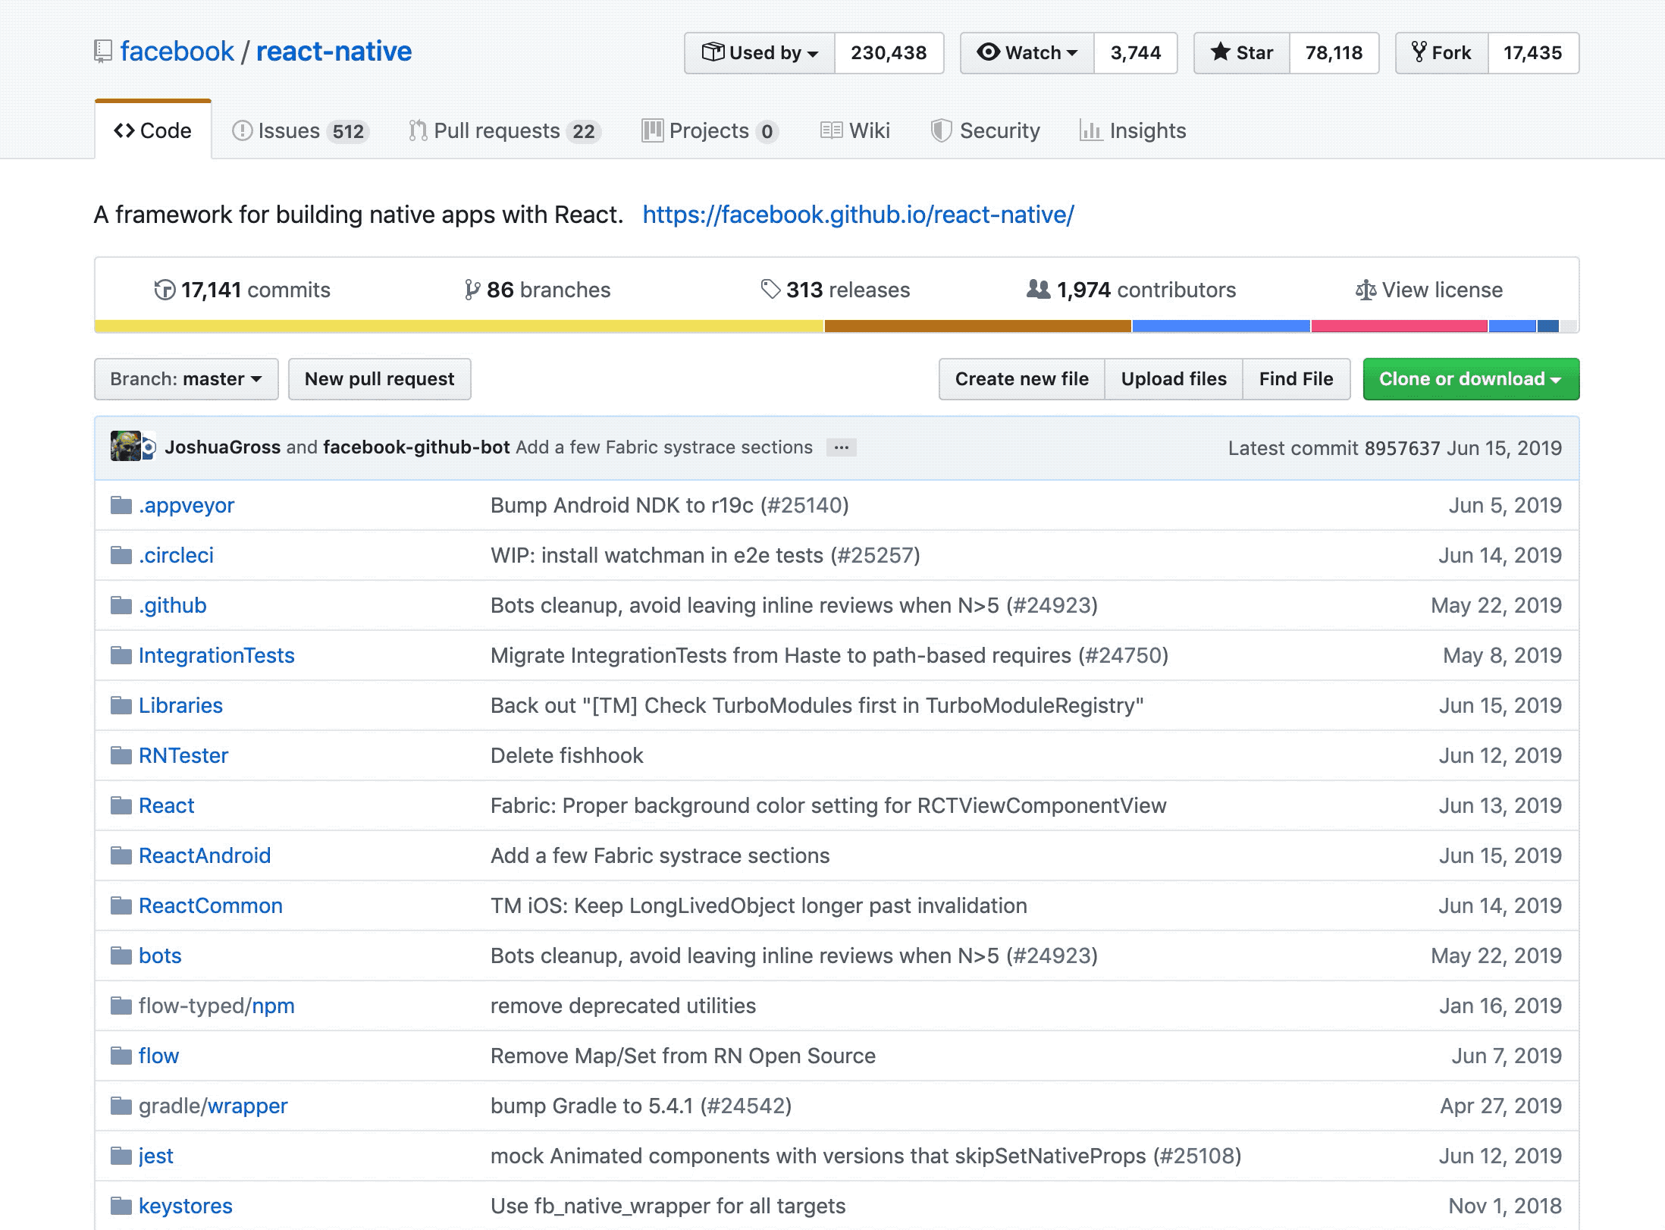
Task: Click the contributors people icon
Action: 1036,289
